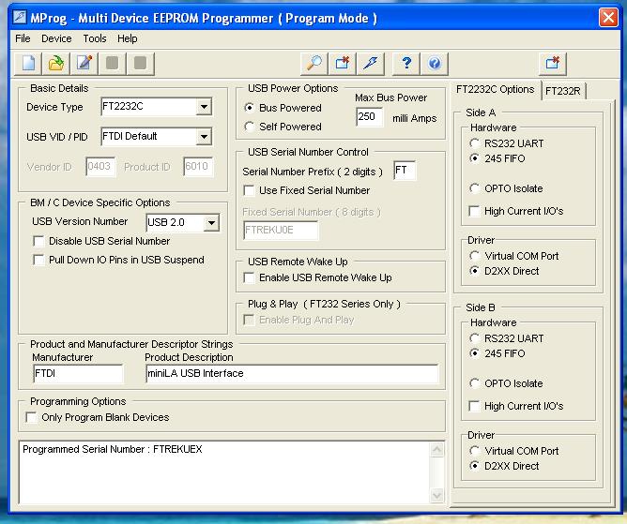Scan for devices using magnifier icon

[313, 64]
